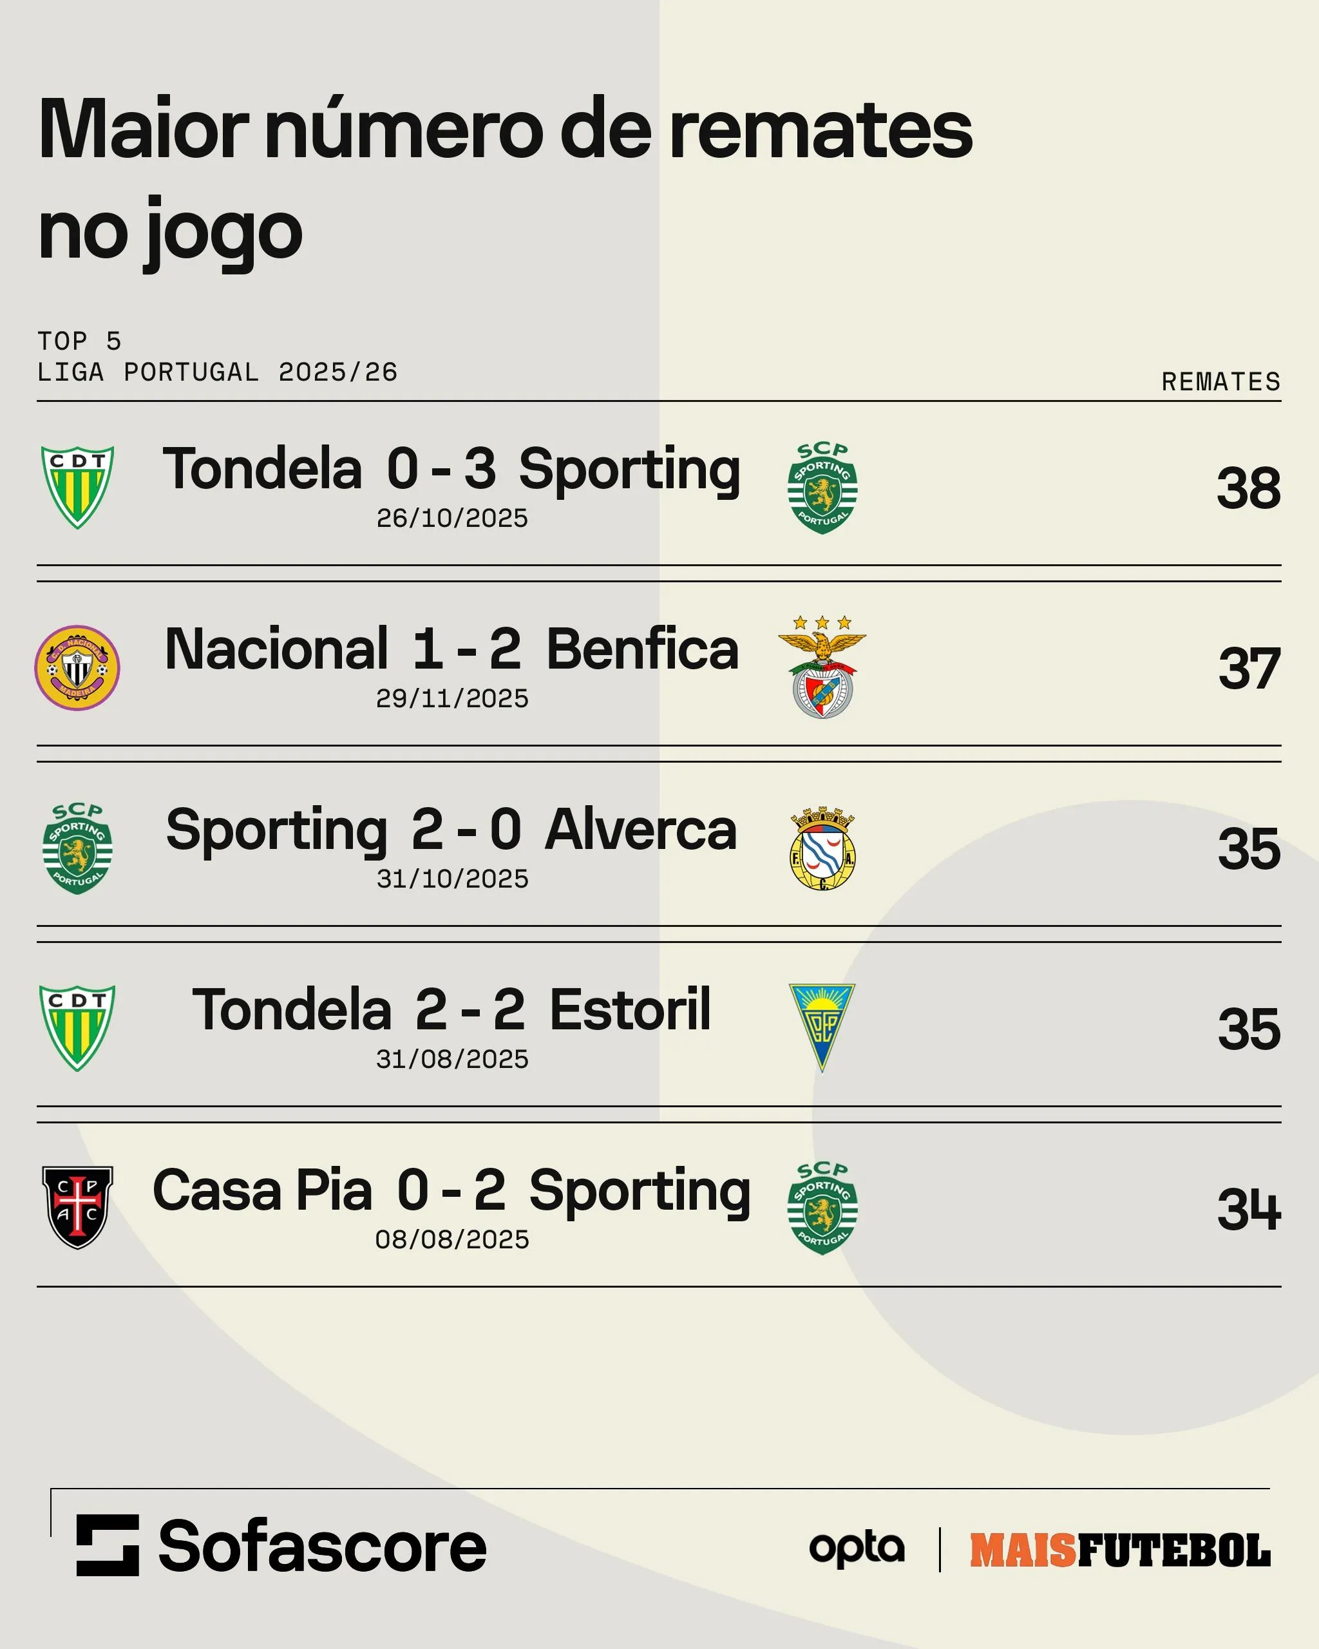Select the Alverca club crest
The height and width of the screenshot is (1649, 1319).
[822, 848]
